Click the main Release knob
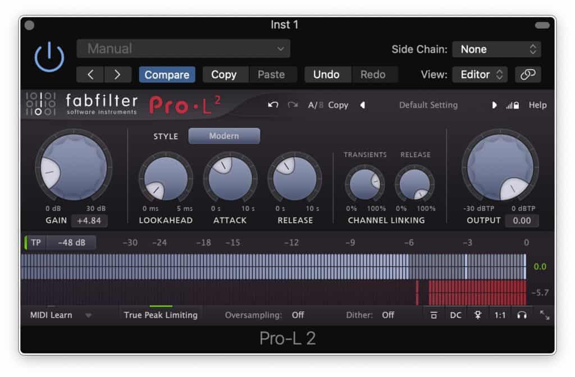 tap(295, 179)
